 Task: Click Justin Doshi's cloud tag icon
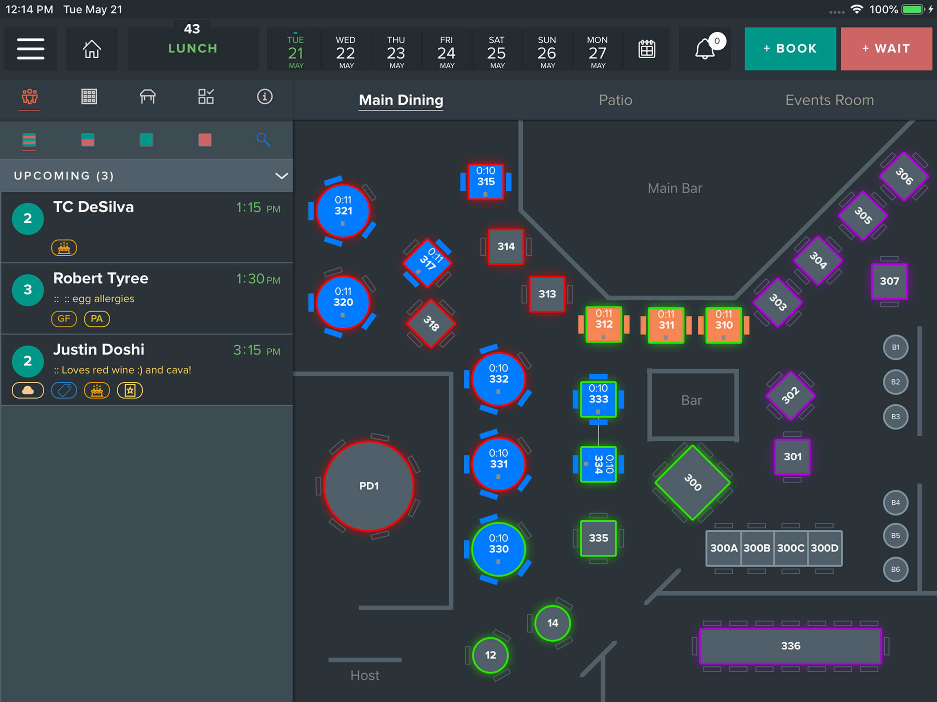click(28, 390)
